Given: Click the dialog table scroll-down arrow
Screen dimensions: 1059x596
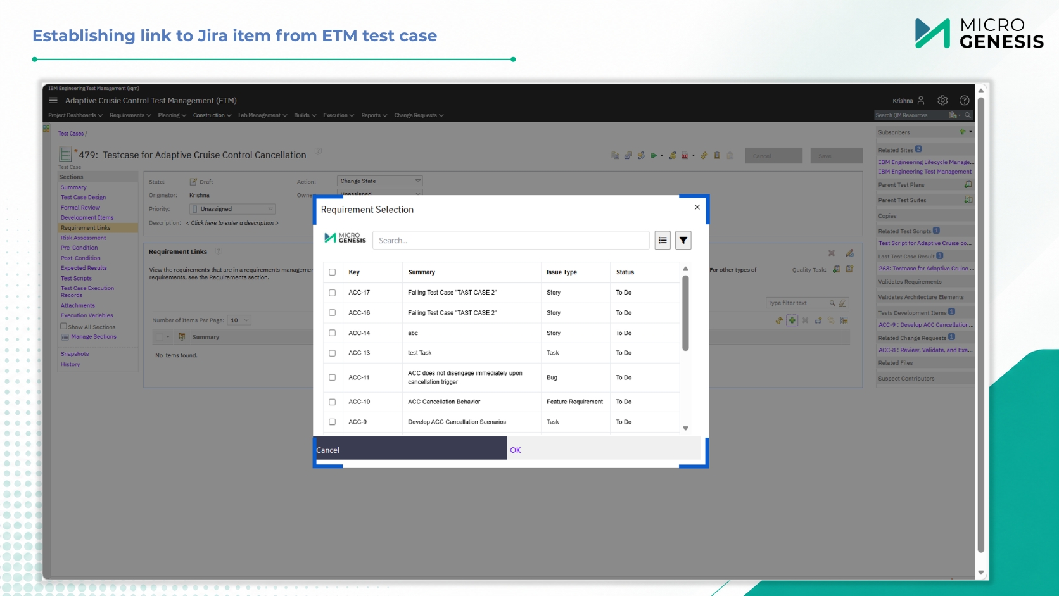Looking at the screenshot, I should tap(685, 428).
